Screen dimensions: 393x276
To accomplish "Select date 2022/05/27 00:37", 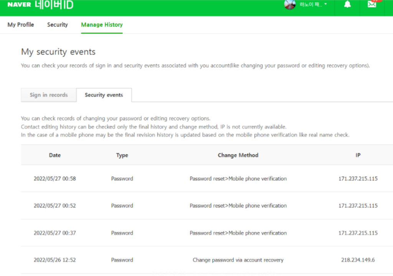I will pyautogui.click(x=54, y=233).
